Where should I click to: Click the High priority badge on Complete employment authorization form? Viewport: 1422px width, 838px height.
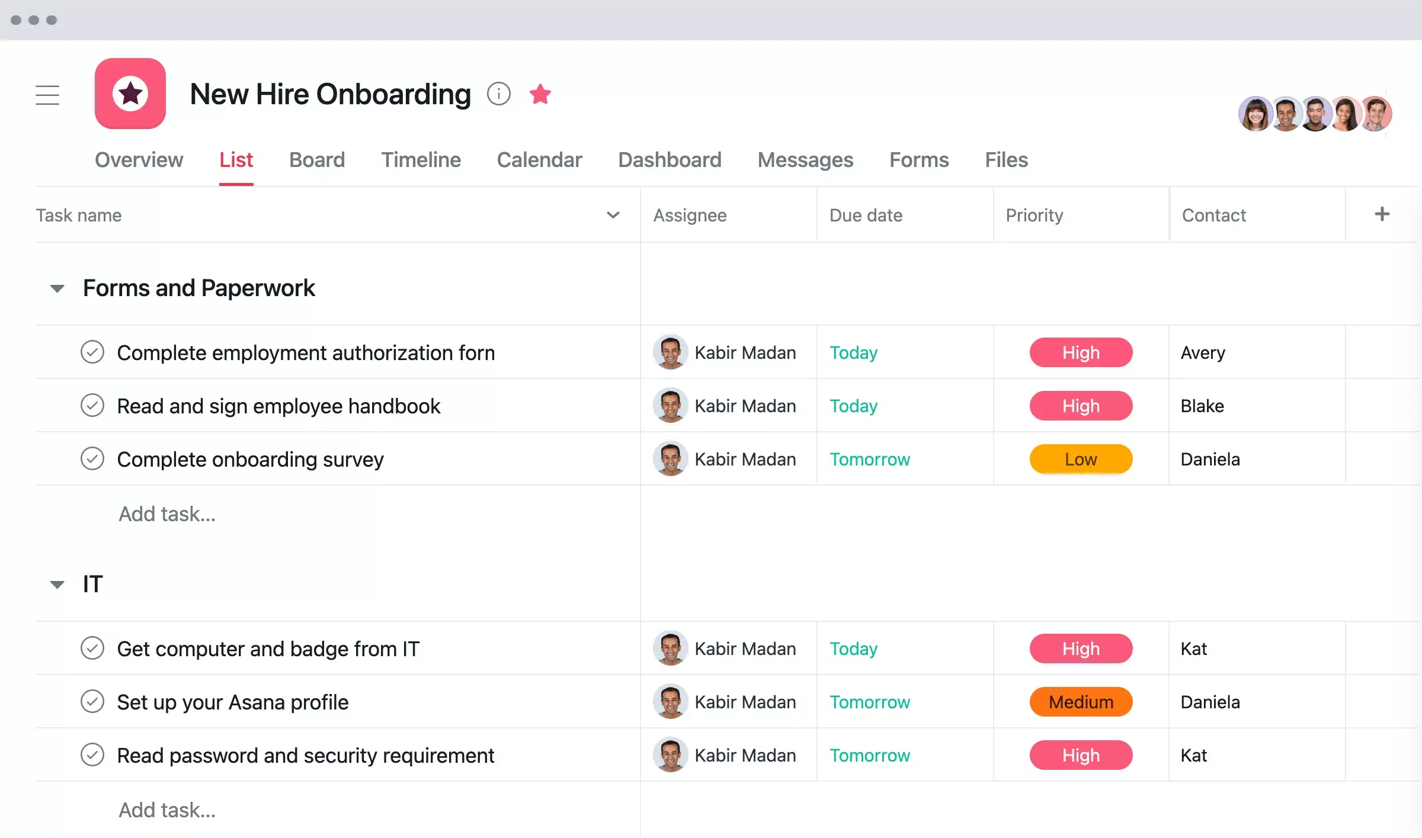1082,352
